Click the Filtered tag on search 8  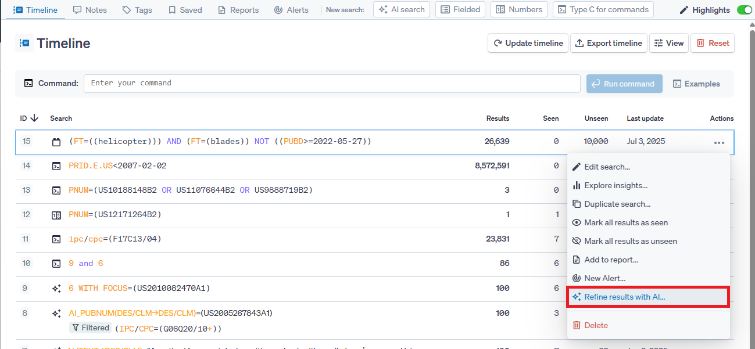pyautogui.click(x=91, y=328)
